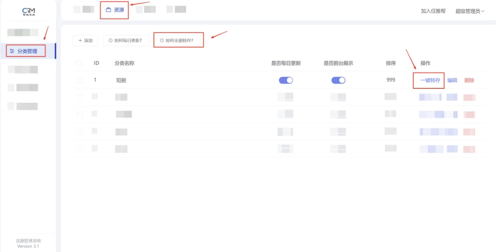Image resolution: width=496 pixels, height=252 pixels.
Task: Click the briefcase icon beside 资源
Action: coord(108,9)
